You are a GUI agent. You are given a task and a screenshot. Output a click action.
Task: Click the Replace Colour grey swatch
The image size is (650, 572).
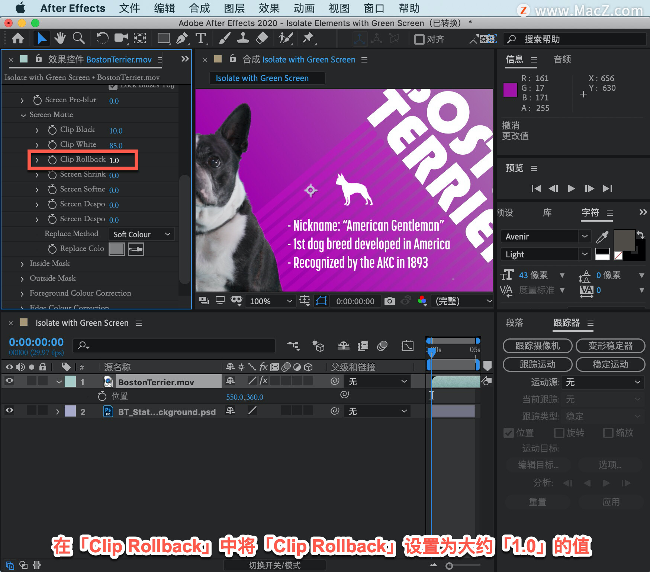(x=116, y=249)
